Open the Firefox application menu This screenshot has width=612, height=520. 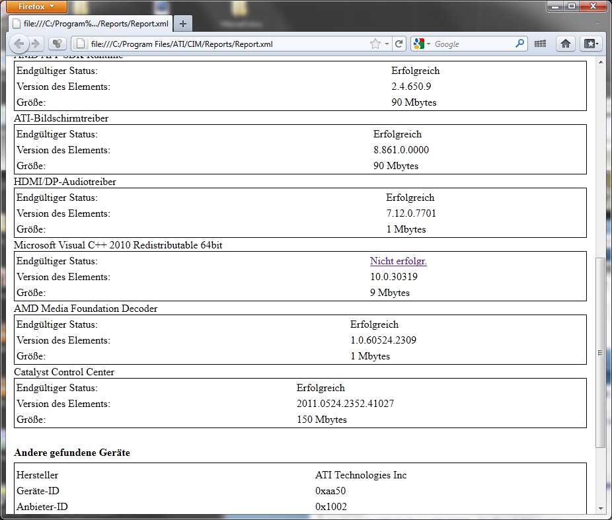click(x=36, y=6)
